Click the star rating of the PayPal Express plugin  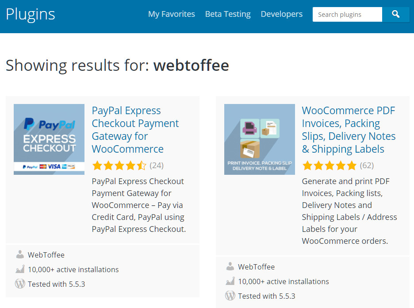pos(119,166)
